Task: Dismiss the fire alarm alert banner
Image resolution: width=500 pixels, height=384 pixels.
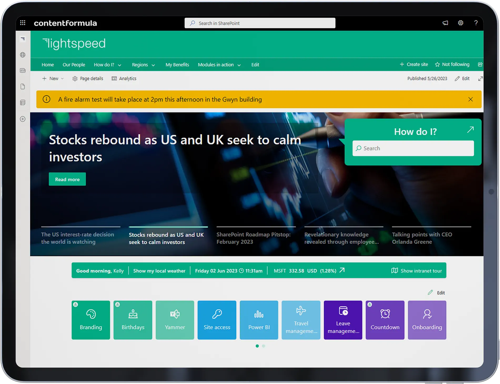Action: click(471, 99)
